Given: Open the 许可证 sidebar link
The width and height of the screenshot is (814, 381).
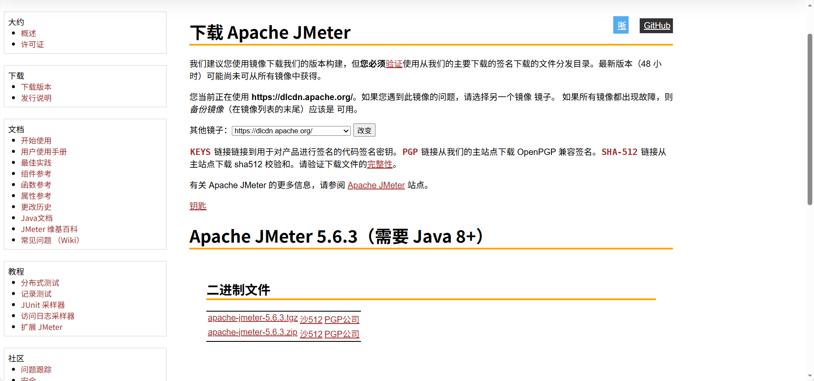Looking at the screenshot, I should click(32, 44).
